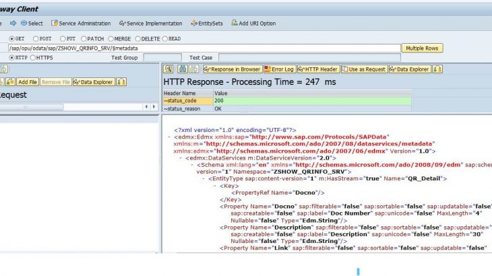Viewport: 492px width, 276px height.
Task: Click the icon left of Add File
Action: (10, 82)
